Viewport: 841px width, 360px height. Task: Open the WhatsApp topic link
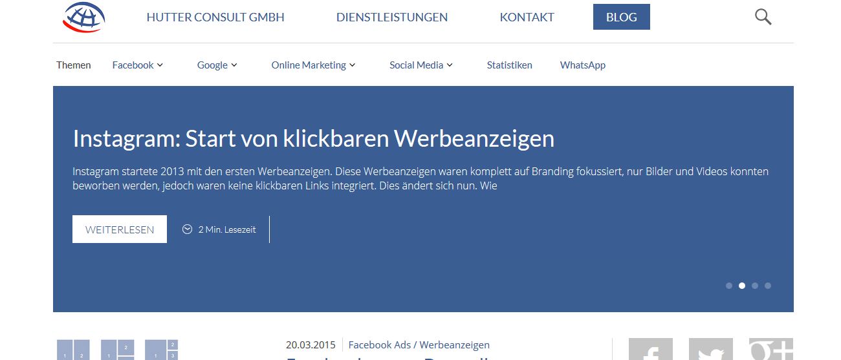pos(583,65)
